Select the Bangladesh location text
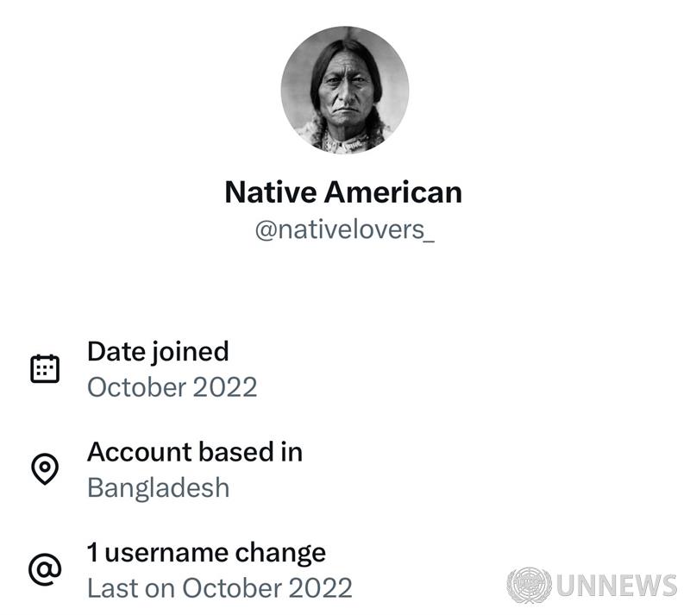690x615 pixels. 158,487
